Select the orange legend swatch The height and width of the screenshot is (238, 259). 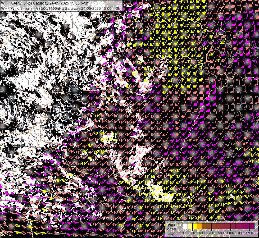click(199, 226)
